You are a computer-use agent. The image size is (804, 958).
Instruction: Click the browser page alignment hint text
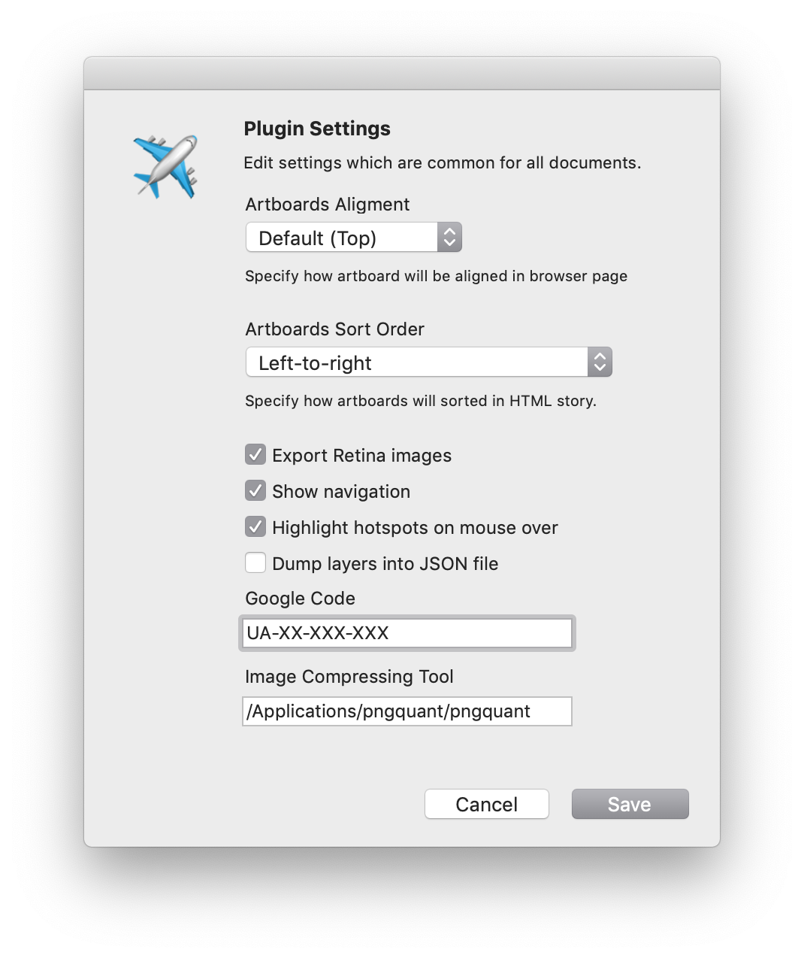(x=437, y=276)
